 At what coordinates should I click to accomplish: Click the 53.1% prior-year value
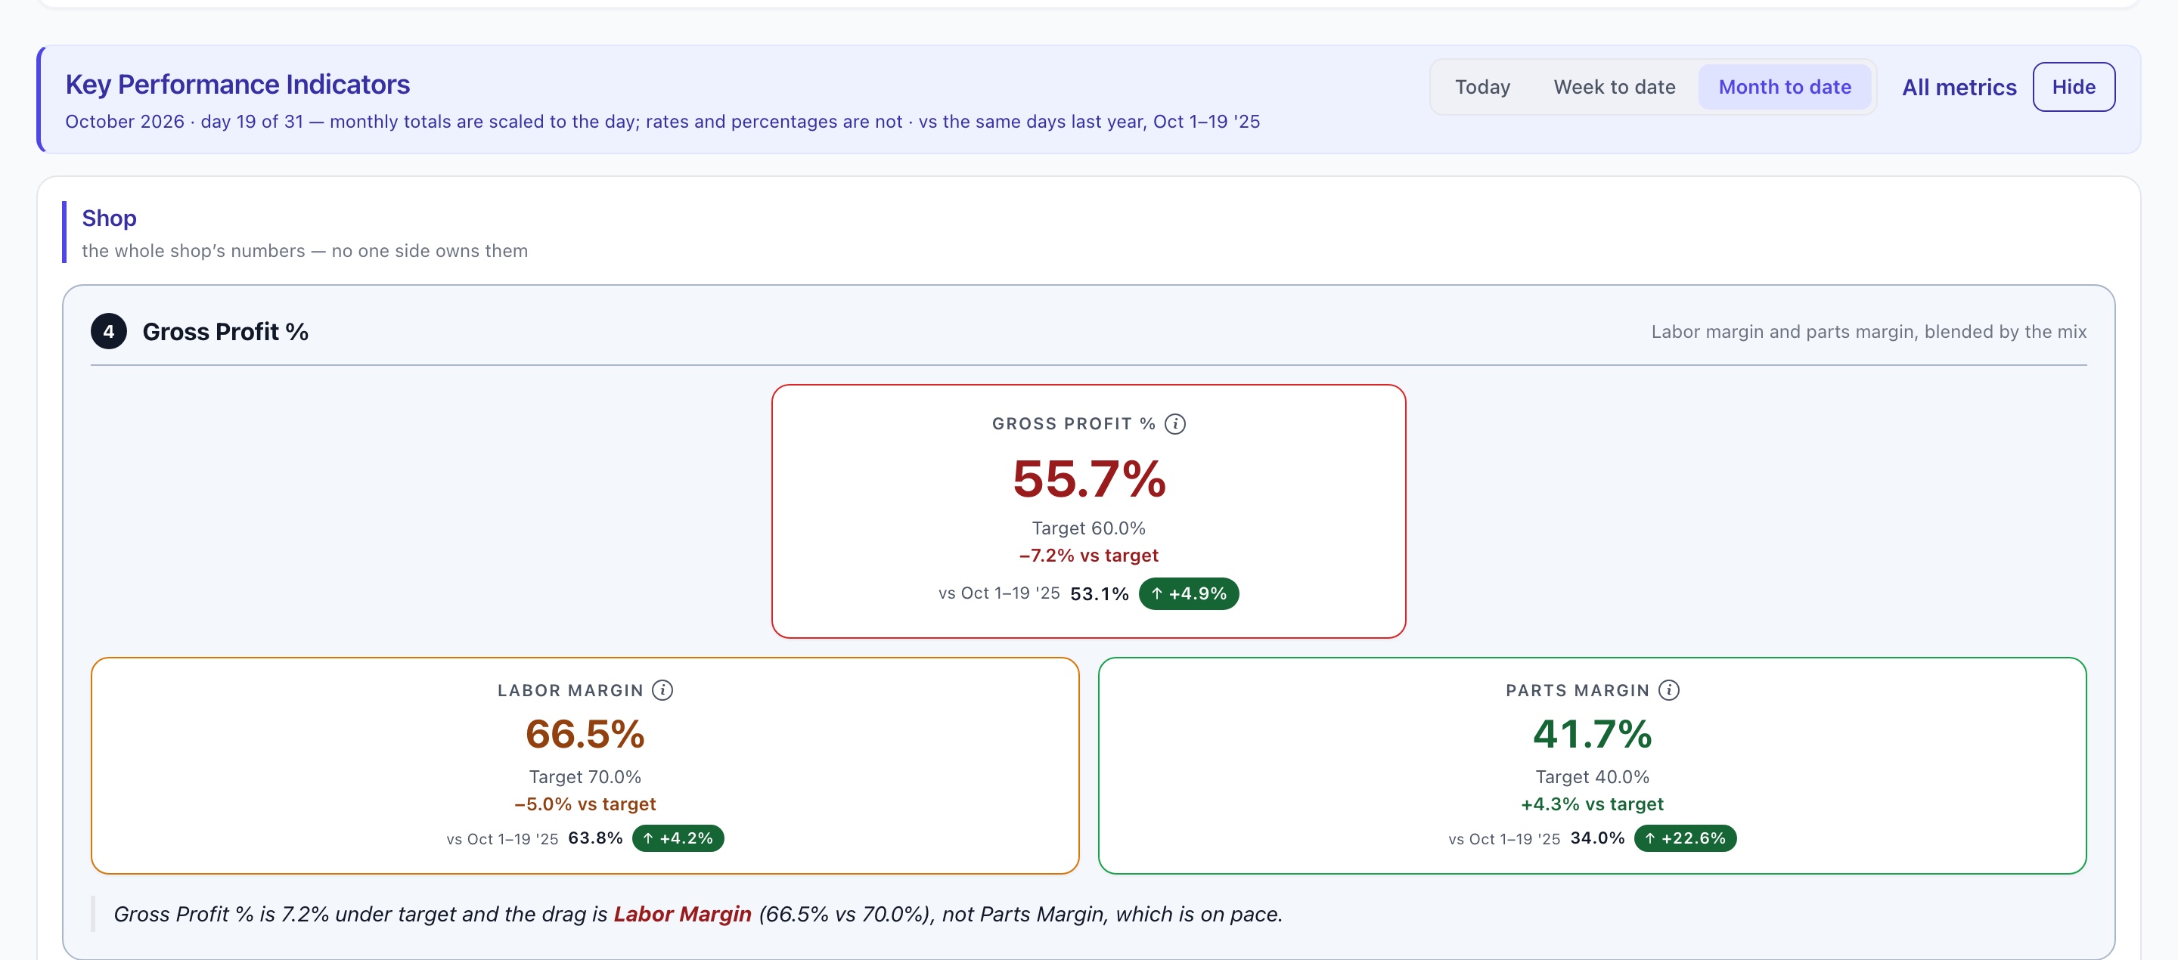point(1099,593)
